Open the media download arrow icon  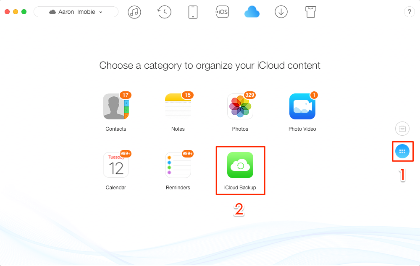click(x=281, y=12)
